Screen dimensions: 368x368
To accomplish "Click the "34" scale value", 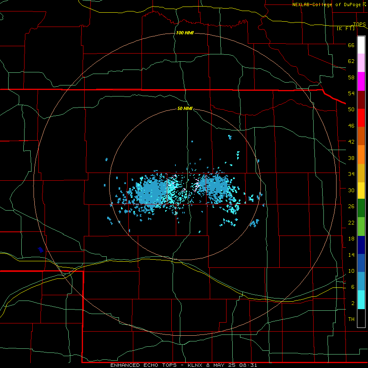I will point(351,174).
